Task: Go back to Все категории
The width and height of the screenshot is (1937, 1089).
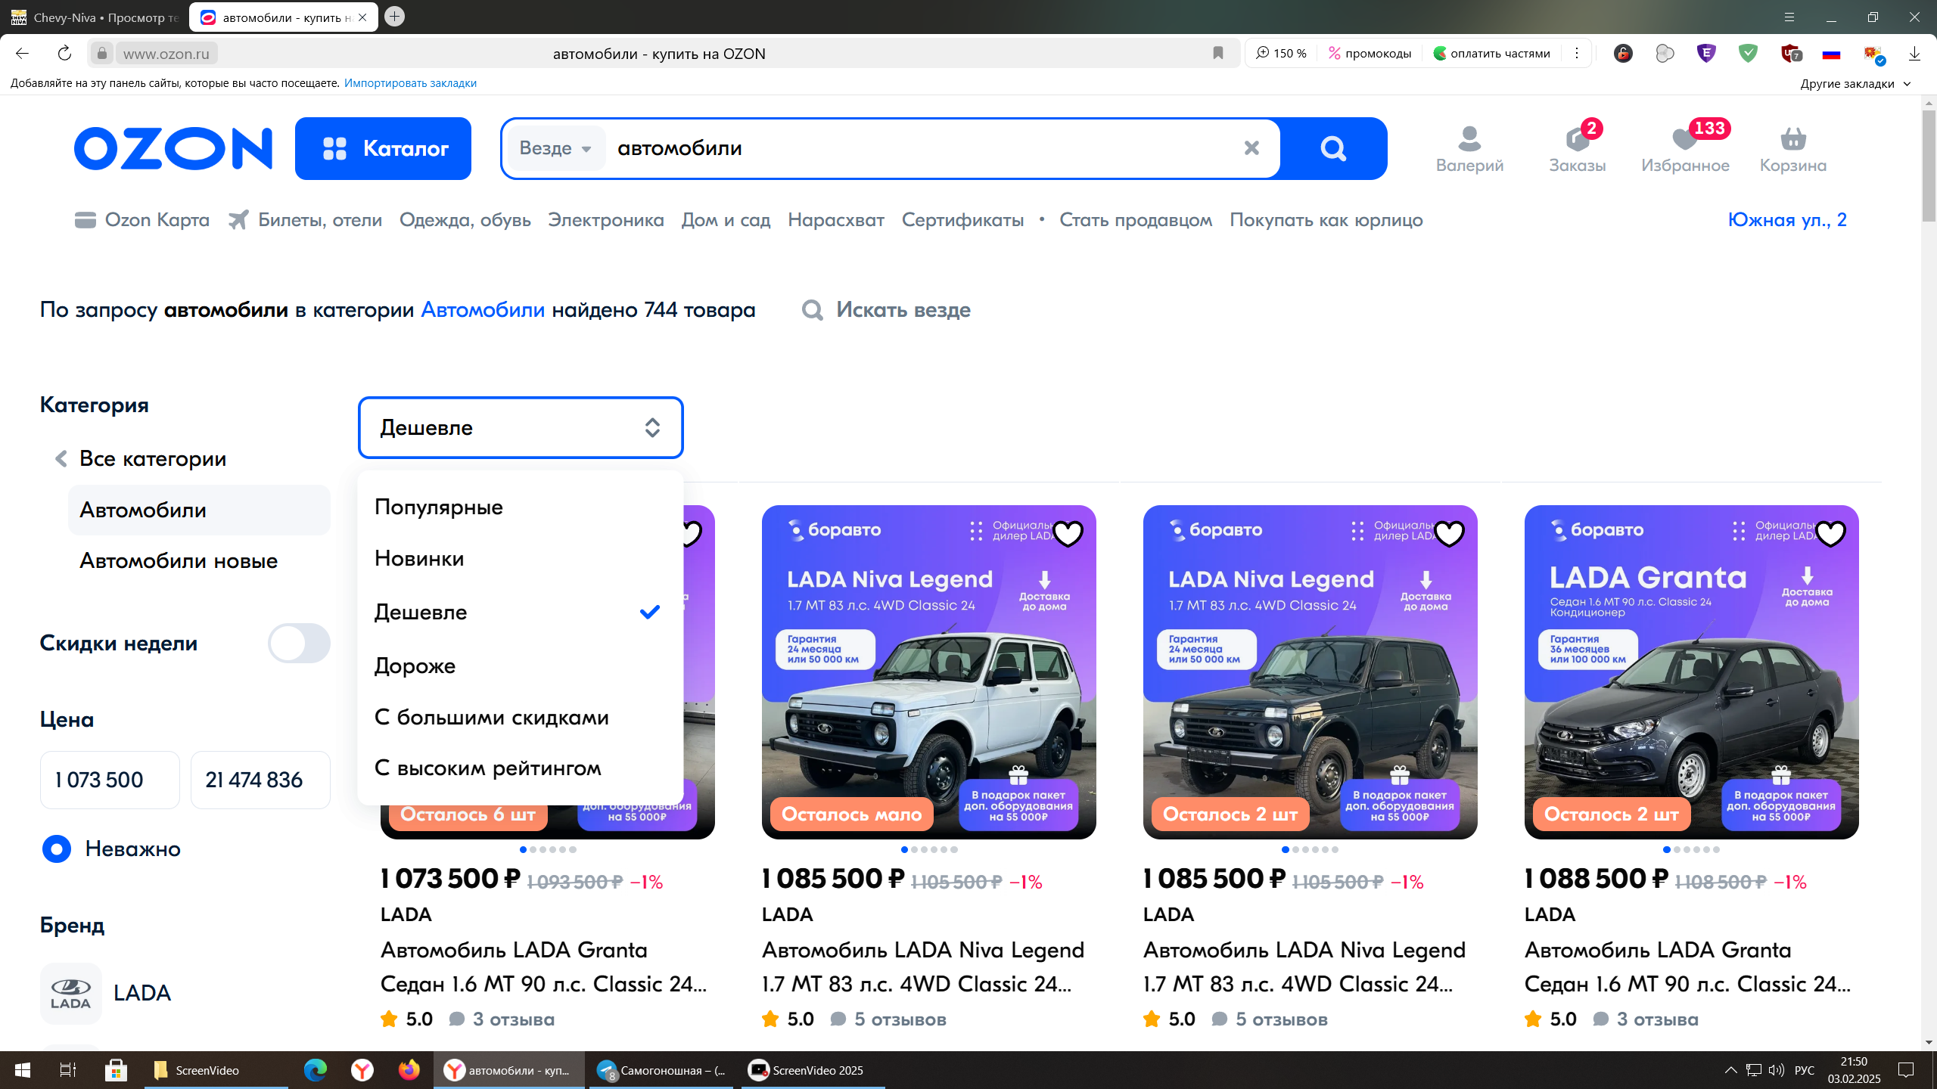Action: pyautogui.click(x=141, y=458)
